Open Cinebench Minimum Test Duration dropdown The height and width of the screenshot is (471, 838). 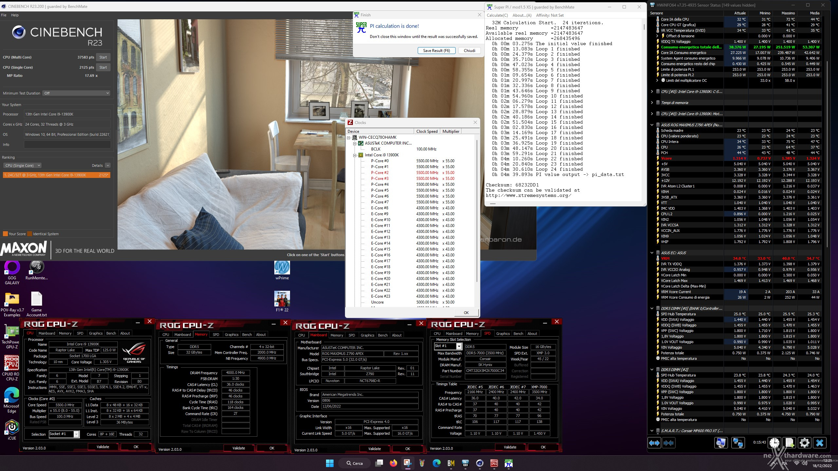76,93
